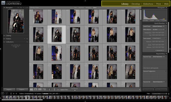Add a new collection with plus icon
The height and width of the screenshot is (102, 171).
point(27,42)
